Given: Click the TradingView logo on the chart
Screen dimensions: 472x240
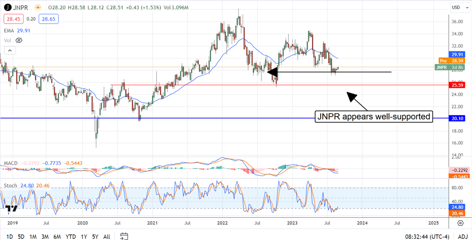Looking at the screenshot, I should pyautogui.click(x=12, y=208).
